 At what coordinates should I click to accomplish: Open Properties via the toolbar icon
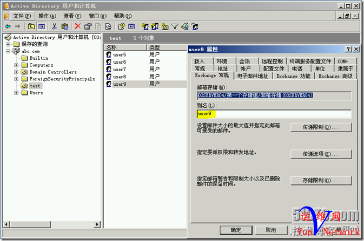tap(88, 26)
